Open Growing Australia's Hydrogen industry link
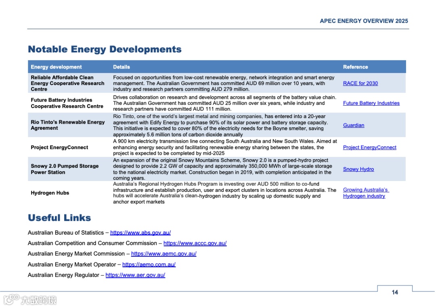Screen dimensions: 436x308 pyautogui.click(x=366, y=193)
